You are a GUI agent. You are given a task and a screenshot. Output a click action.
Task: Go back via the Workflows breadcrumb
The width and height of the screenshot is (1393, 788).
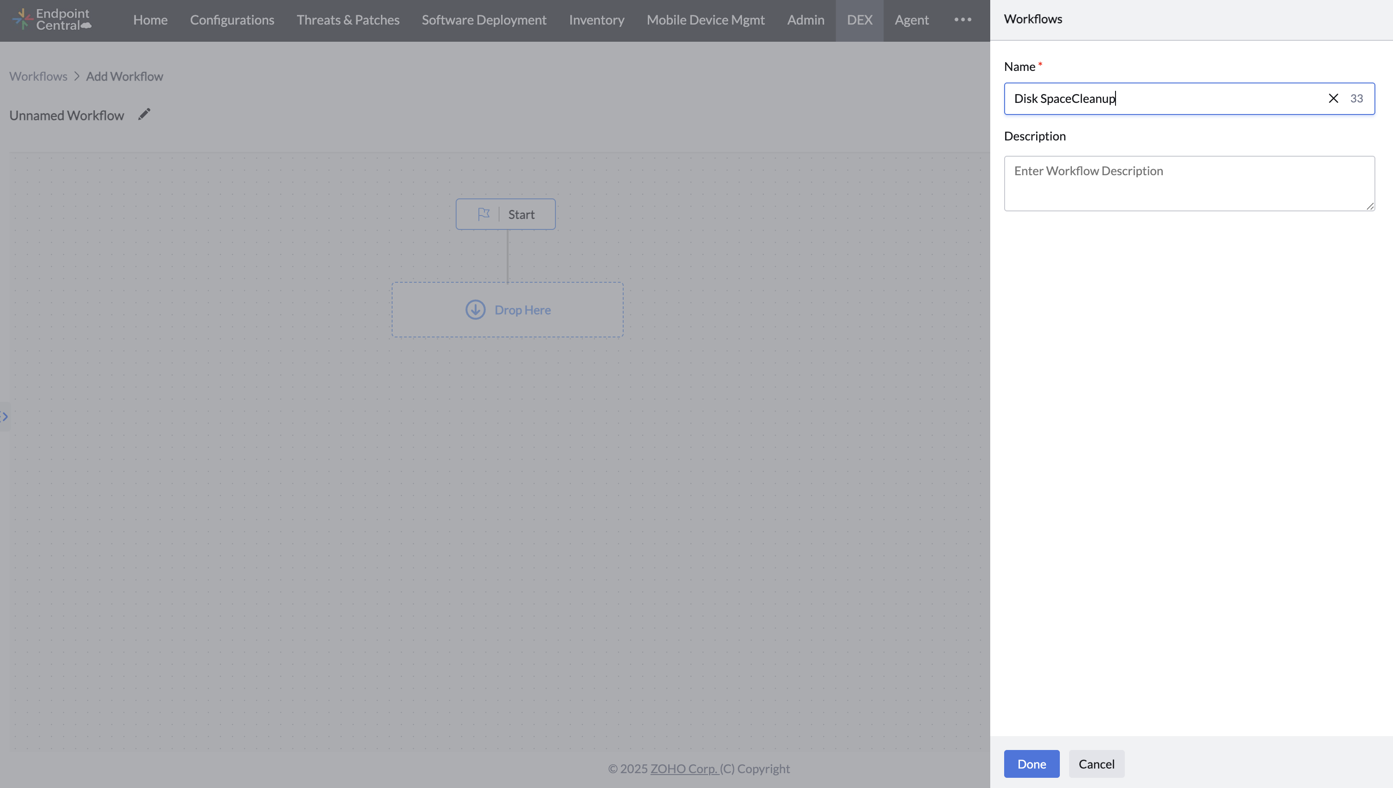click(x=38, y=76)
